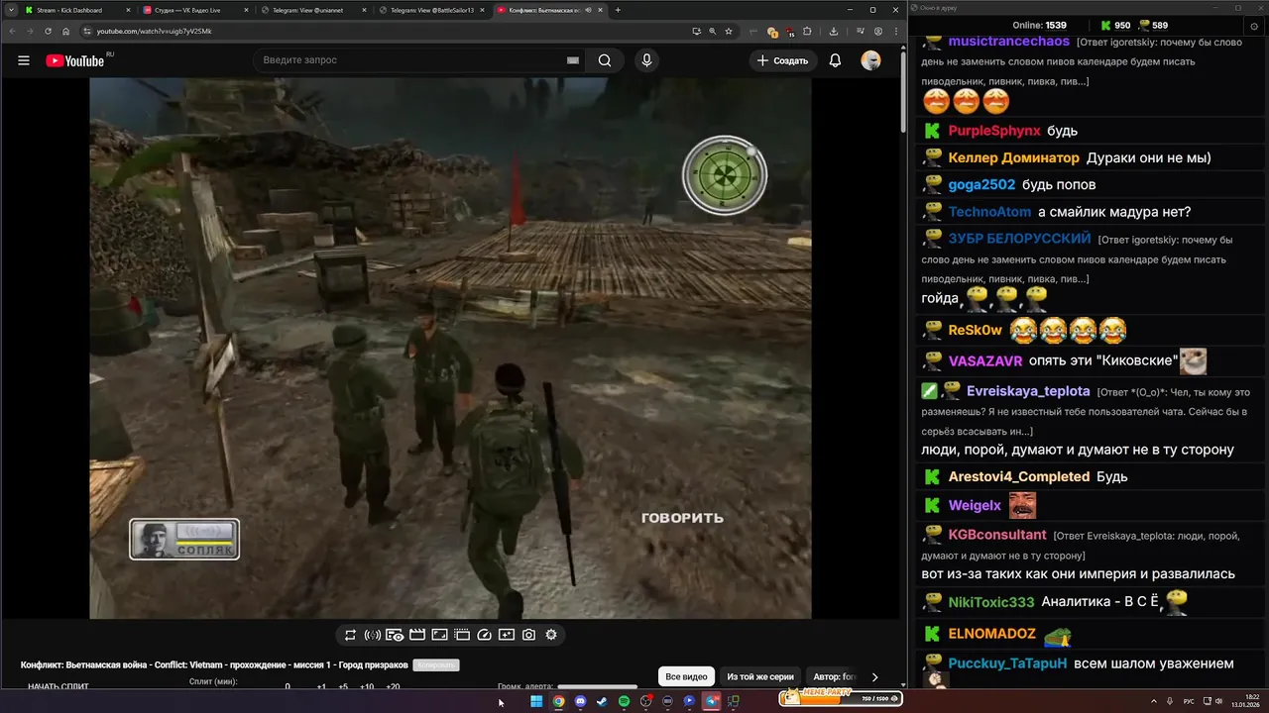Click the eye-overlay icon in player toolbar
The image size is (1269, 713).
[395, 635]
